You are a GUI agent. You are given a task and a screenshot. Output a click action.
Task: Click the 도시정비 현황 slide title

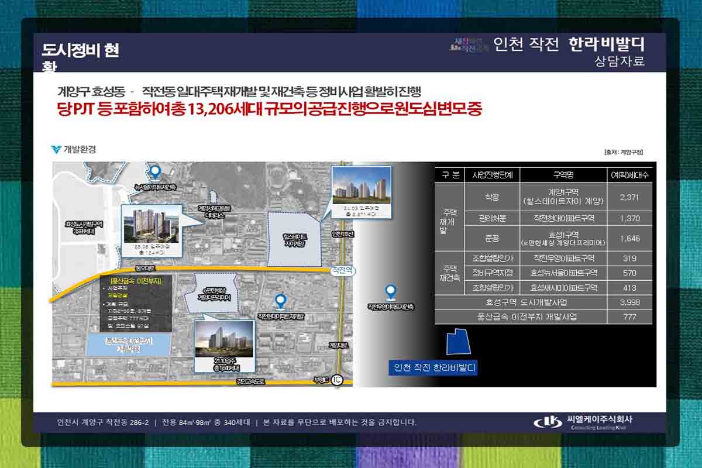(80, 57)
